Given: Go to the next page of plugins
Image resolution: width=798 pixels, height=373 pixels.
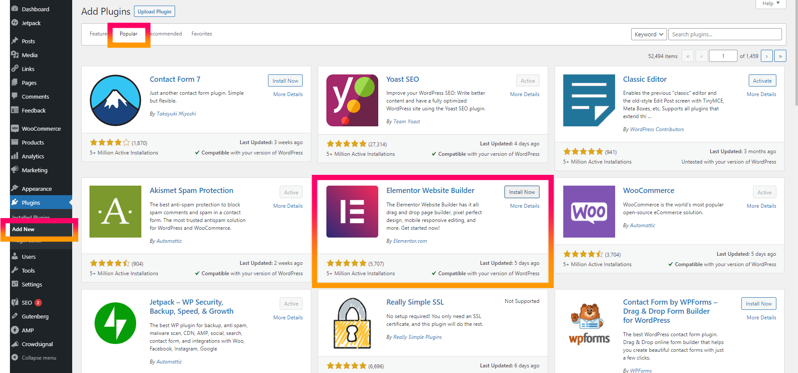Looking at the screenshot, I should point(767,56).
